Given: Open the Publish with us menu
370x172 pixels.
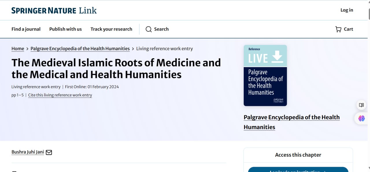Looking at the screenshot, I should [65, 29].
